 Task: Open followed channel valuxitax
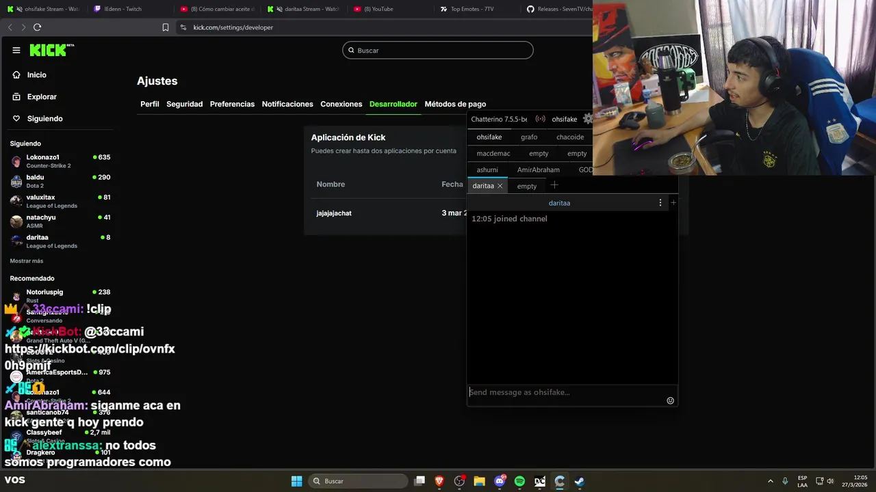(60, 201)
